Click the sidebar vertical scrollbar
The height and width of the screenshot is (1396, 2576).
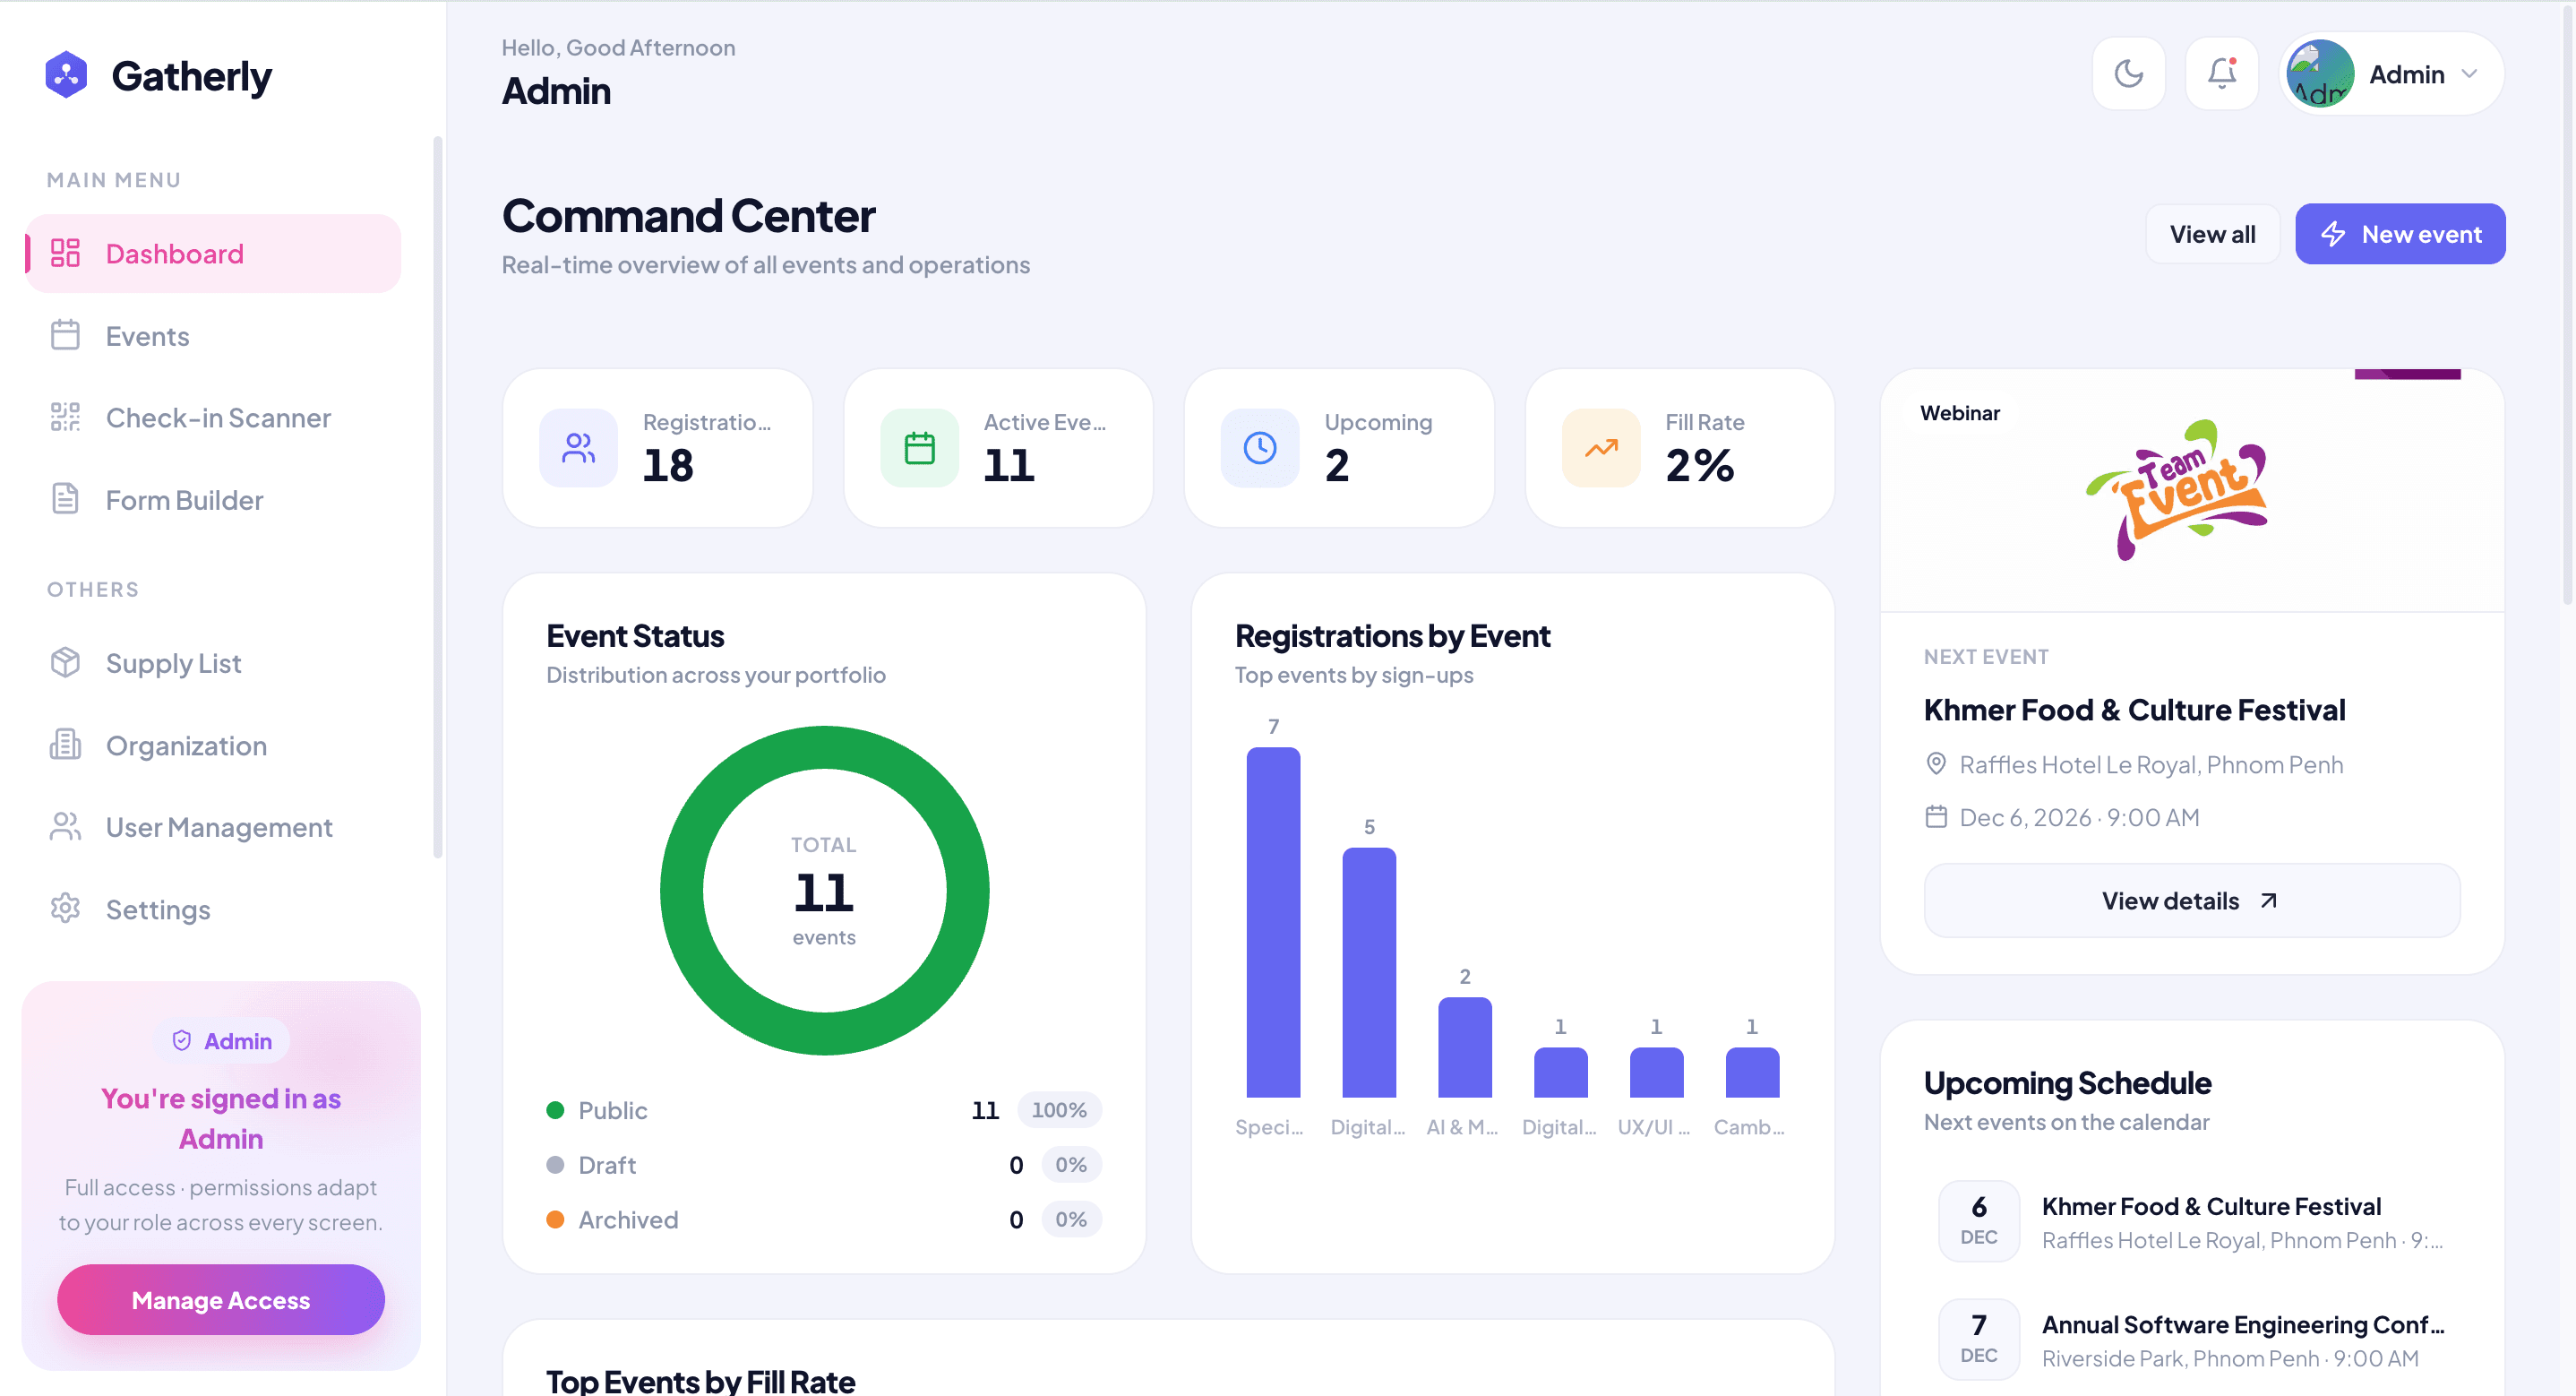437,497
